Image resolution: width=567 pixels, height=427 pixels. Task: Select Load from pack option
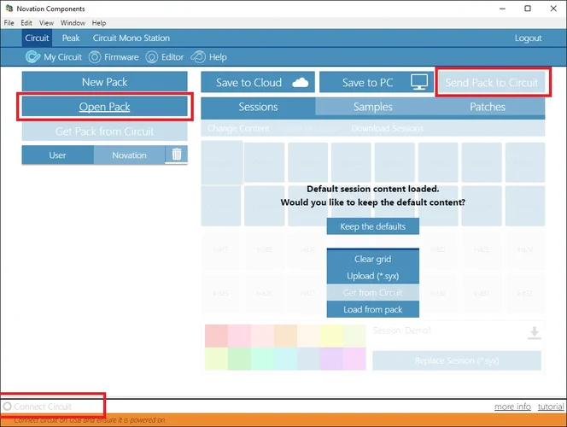coord(373,309)
